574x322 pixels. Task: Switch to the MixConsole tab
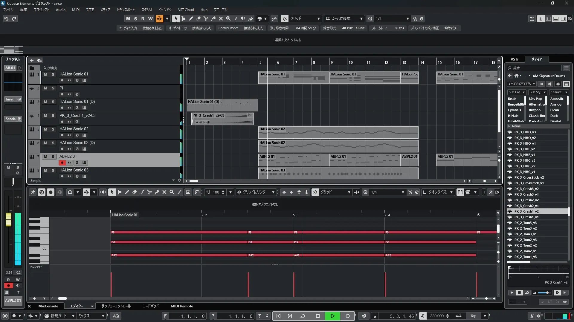click(x=48, y=306)
